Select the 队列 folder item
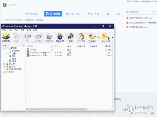157x117 pixels. click(x=11, y=72)
